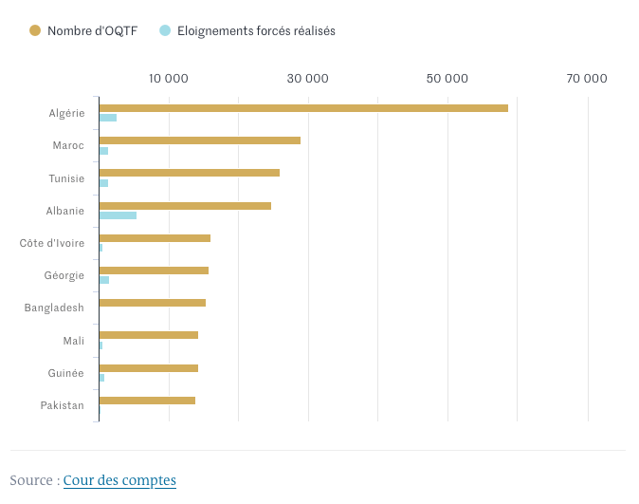Click the Géorgie OQTF gold bar
Image resolution: width=639 pixels, height=504 pixels.
tap(154, 271)
